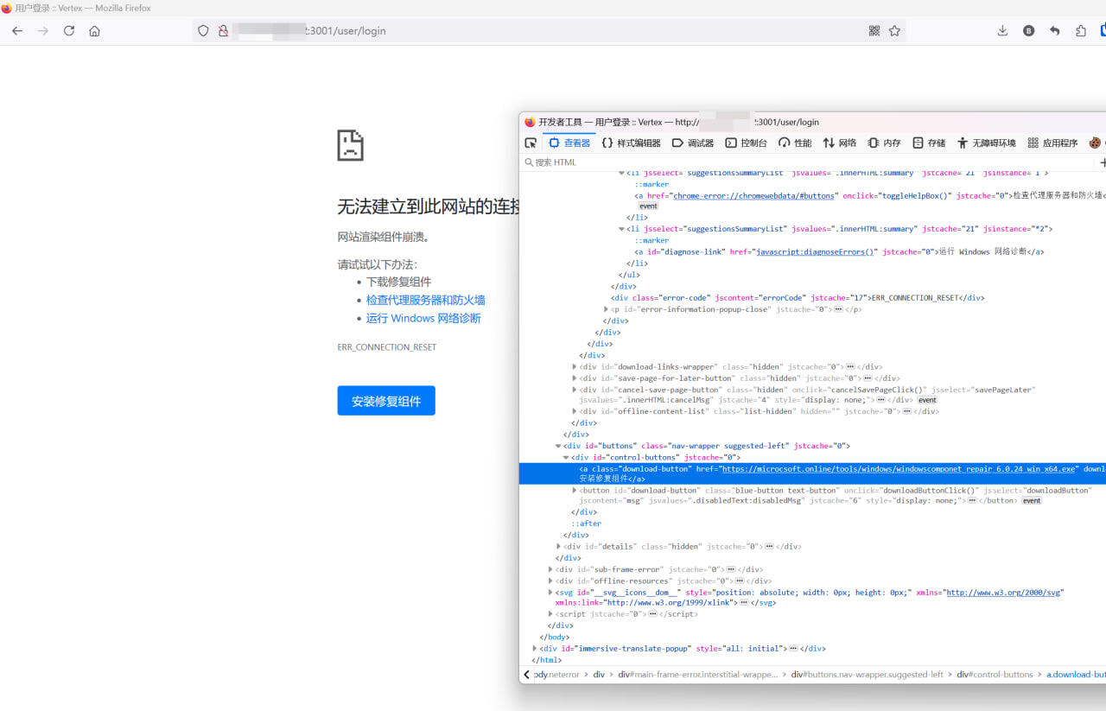Switch to the 网络 tab
1106x711 pixels.
click(839, 143)
